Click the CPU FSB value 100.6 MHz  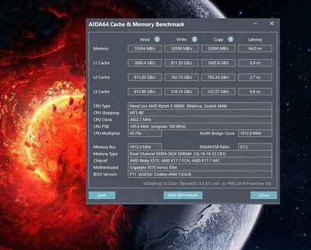pyautogui.click(x=200, y=127)
